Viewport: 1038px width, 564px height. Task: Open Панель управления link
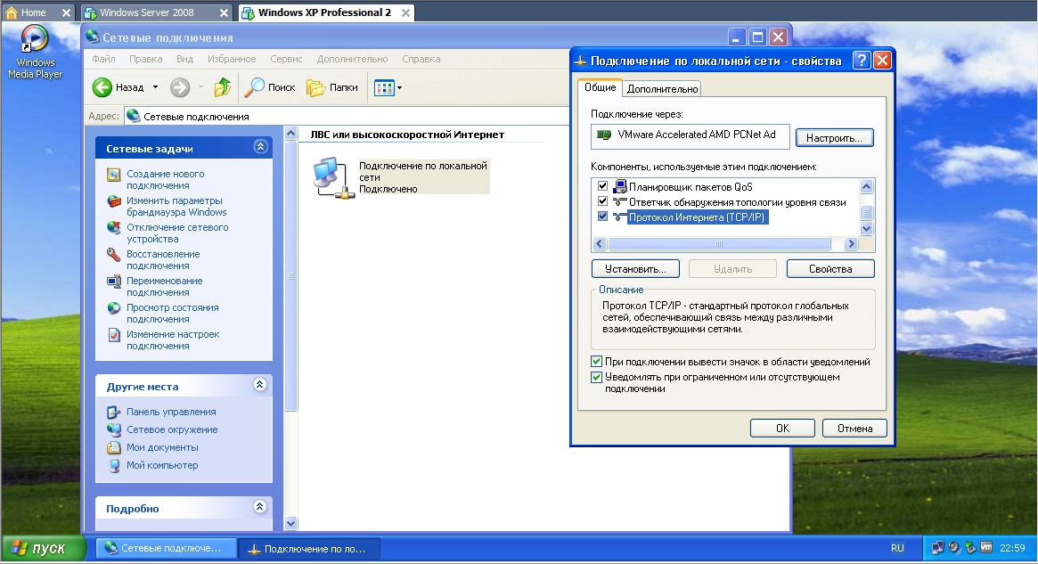point(171,412)
